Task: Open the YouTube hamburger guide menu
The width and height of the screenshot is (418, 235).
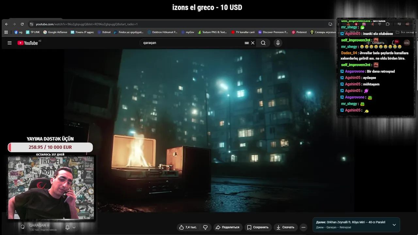Action: pos(9,43)
